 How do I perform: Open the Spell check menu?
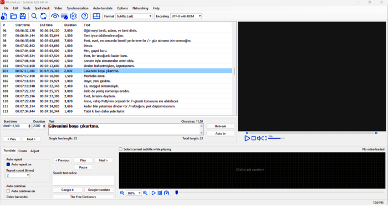(x=42, y=8)
